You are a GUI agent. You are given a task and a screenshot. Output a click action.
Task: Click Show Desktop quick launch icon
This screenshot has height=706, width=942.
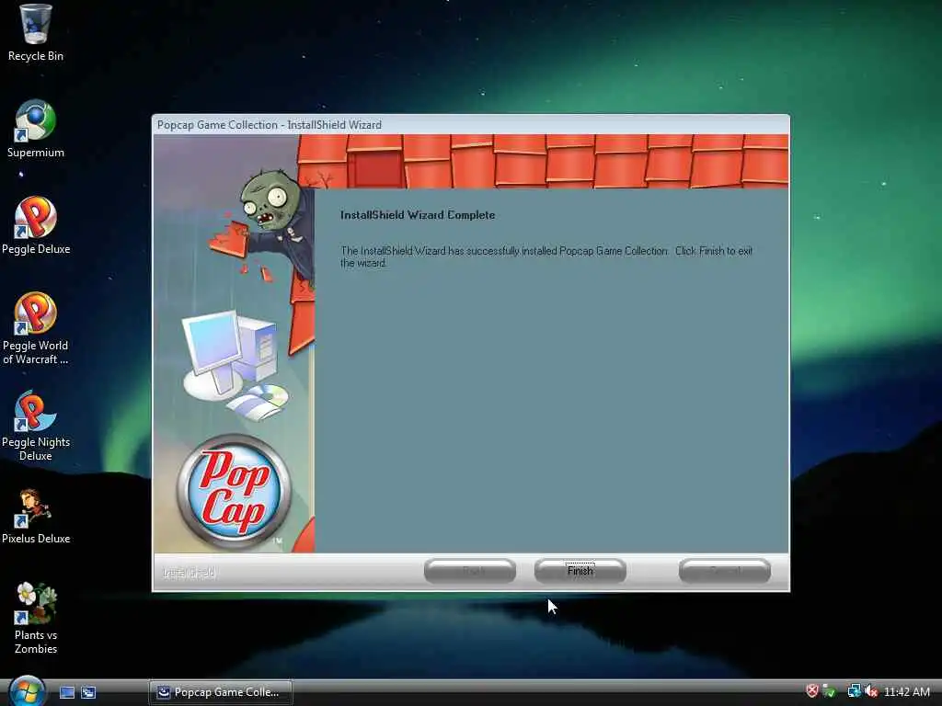[67, 692]
